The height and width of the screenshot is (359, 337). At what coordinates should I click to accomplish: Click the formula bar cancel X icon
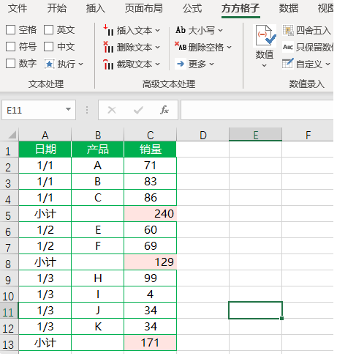click(112, 110)
